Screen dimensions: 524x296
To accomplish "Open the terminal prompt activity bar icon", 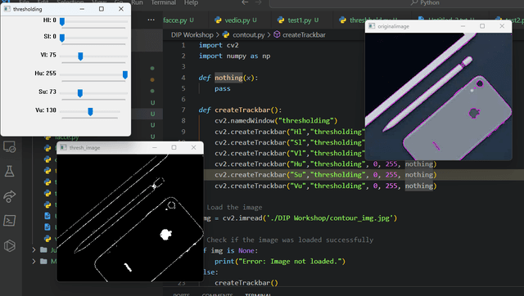I will tap(9, 221).
